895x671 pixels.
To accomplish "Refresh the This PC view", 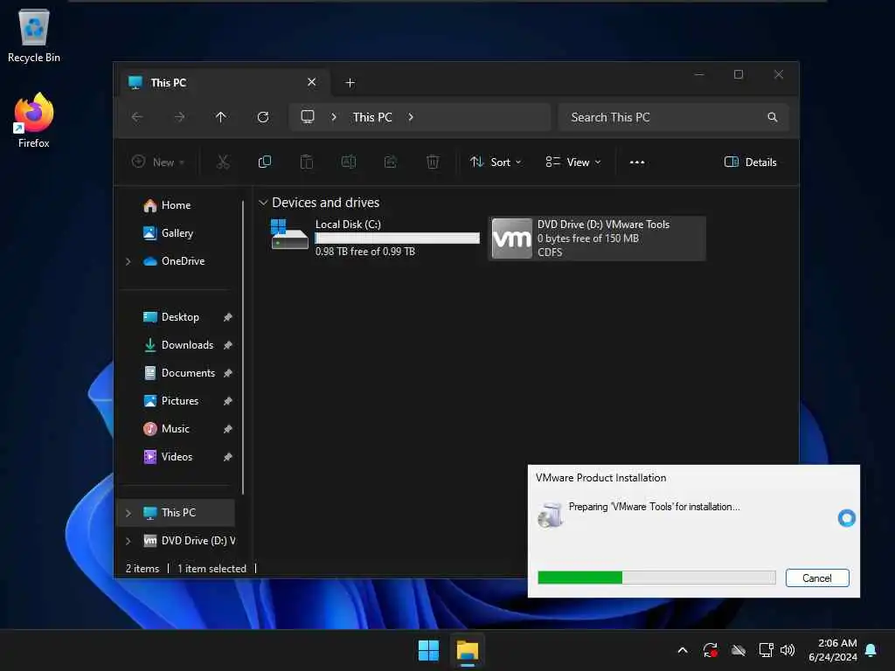I will 263,117.
